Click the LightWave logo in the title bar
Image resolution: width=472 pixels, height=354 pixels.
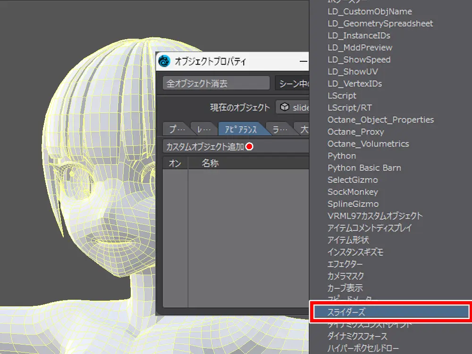pos(164,61)
